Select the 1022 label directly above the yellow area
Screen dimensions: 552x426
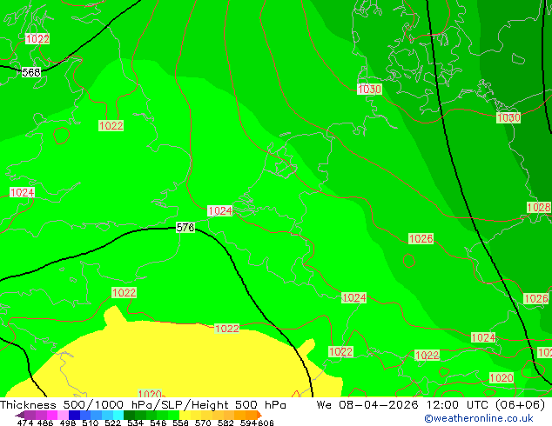tap(227, 329)
